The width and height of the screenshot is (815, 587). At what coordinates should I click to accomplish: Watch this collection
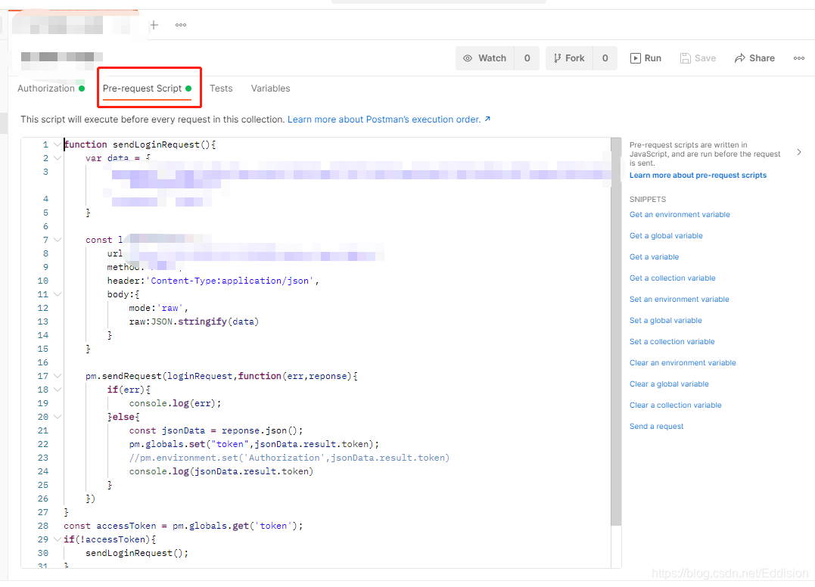(485, 58)
